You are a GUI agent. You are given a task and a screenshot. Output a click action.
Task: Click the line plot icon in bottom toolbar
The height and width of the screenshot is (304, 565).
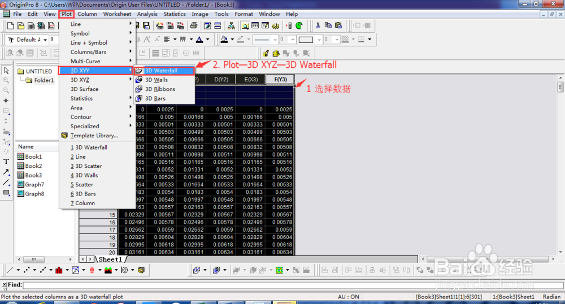pos(10,270)
